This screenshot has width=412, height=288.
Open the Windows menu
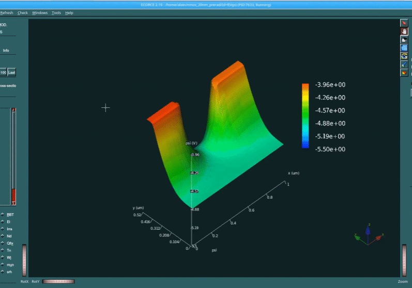[x=39, y=12]
